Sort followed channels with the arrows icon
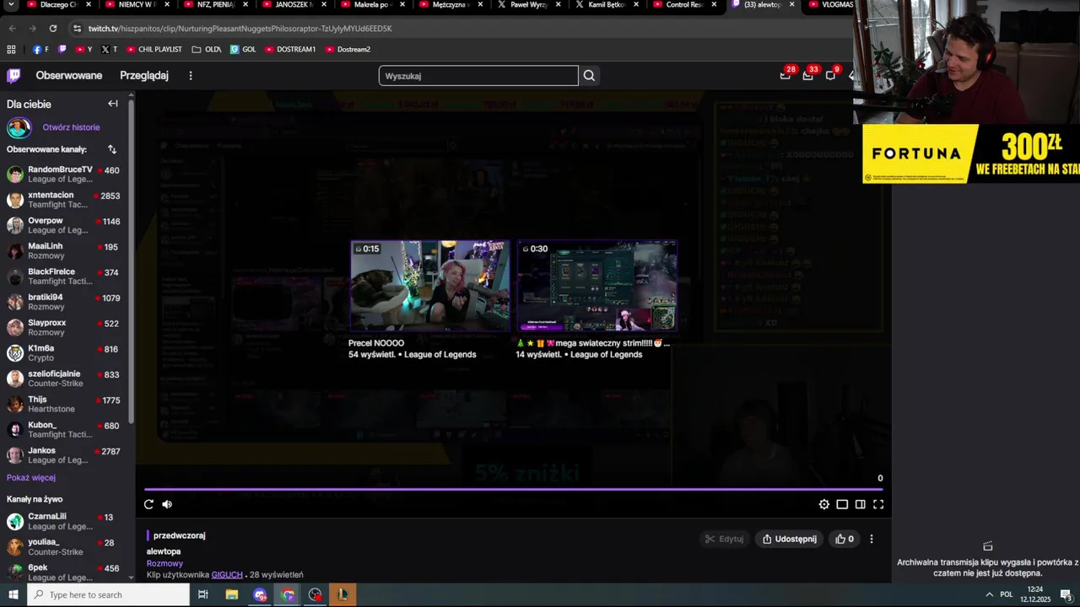 click(x=112, y=149)
